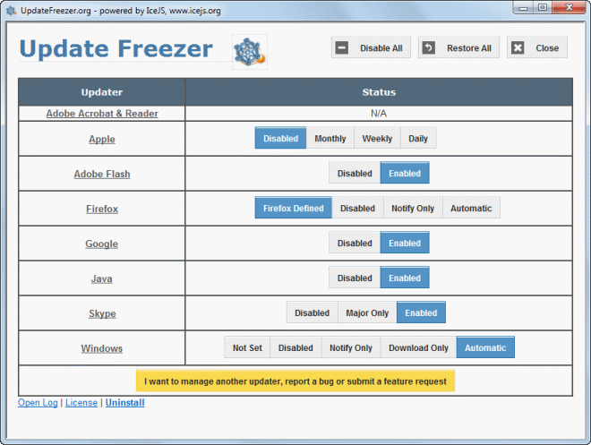This screenshot has width=591, height=445.
Task: Set Windows updates to Automatic
Action: (485, 347)
